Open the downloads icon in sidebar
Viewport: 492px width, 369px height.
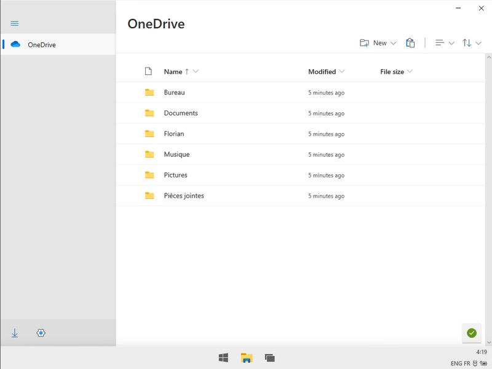click(x=15, y=333)
